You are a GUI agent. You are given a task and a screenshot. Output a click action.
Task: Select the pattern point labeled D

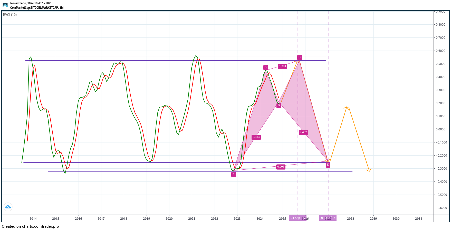point(328,165)
